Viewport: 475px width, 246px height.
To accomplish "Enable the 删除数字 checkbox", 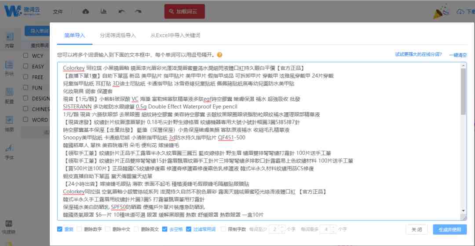I will tap(79, 229).
